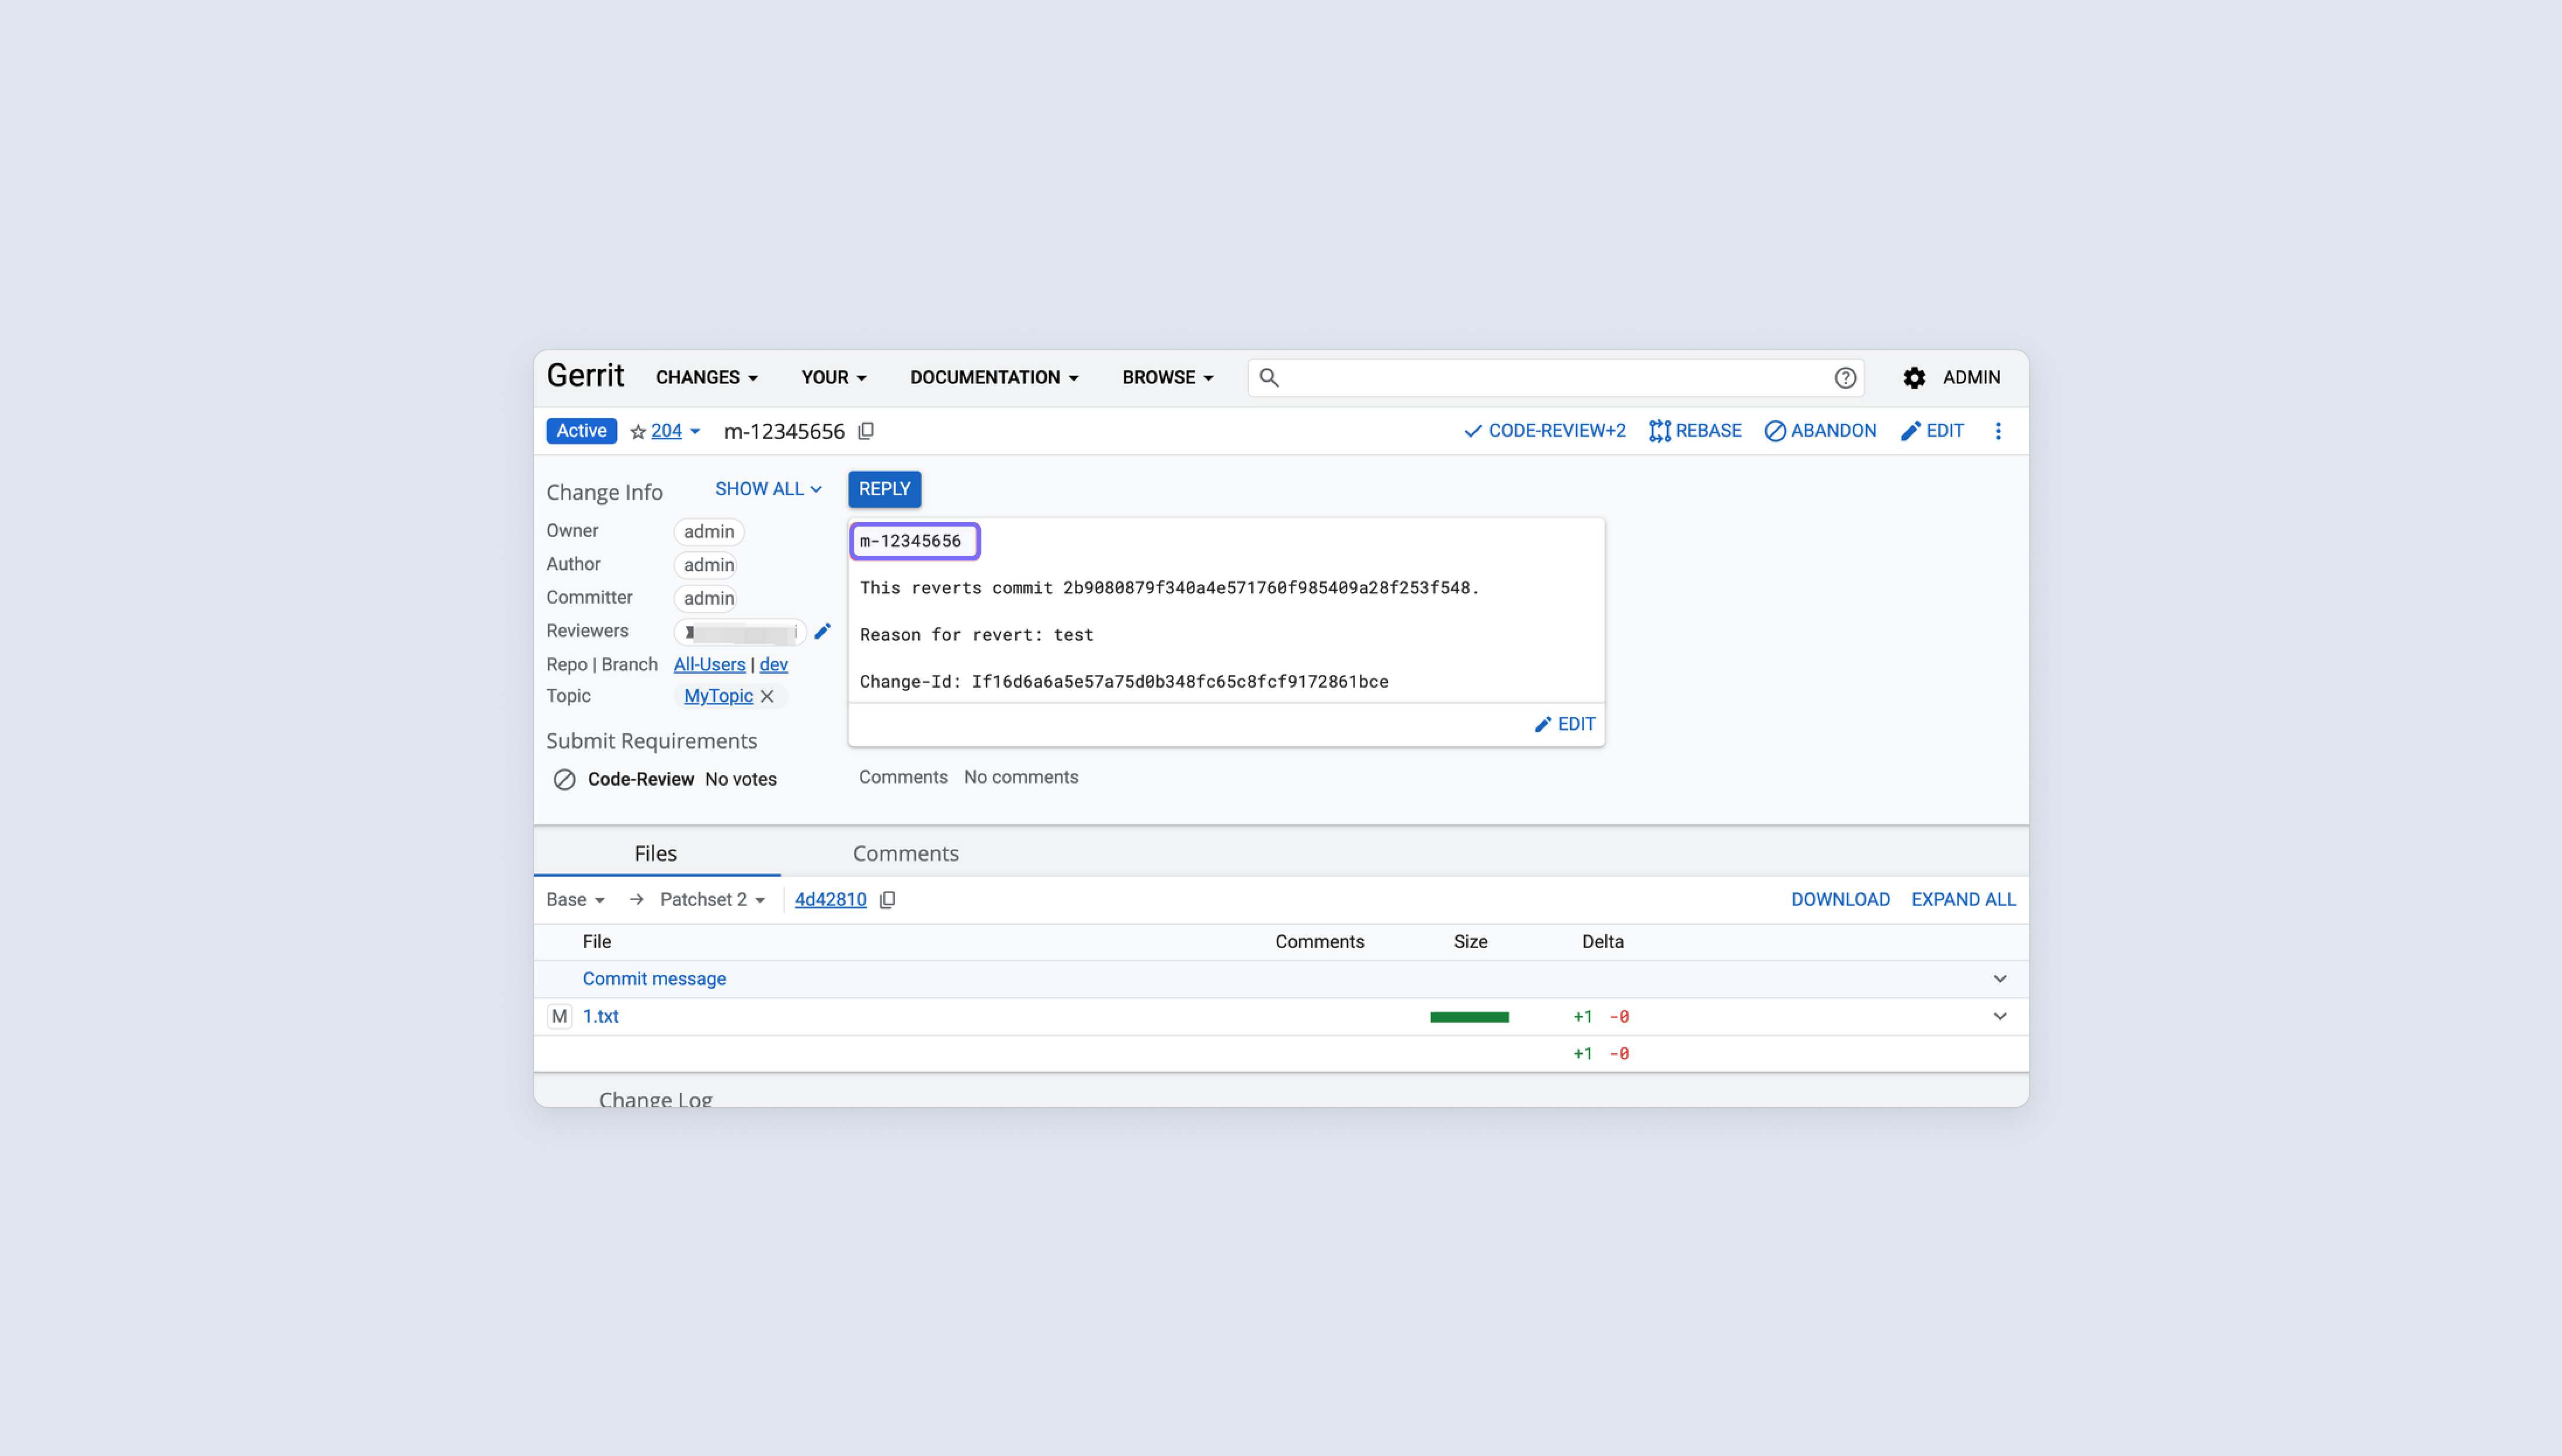Click EXPAND ALL files
The height and width of the screenshot is (1456, 2562).
(1963, 900)
